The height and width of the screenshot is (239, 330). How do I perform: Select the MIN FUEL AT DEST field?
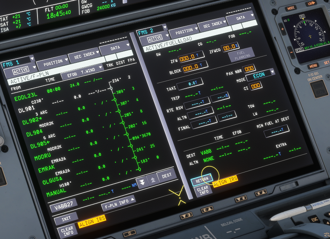[x=277, y=131]
